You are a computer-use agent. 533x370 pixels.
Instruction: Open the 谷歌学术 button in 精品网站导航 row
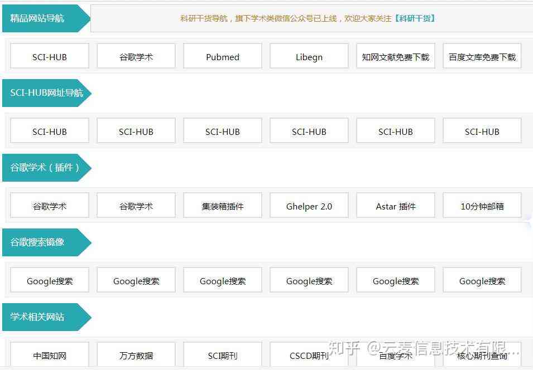pyautogui.click(x=136, y=56)
